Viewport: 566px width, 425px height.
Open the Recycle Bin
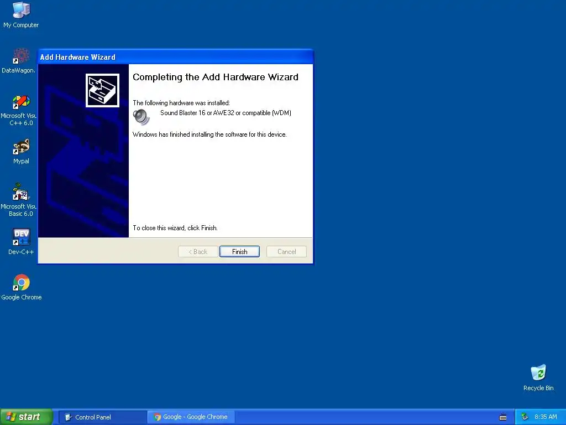[538, 377]
